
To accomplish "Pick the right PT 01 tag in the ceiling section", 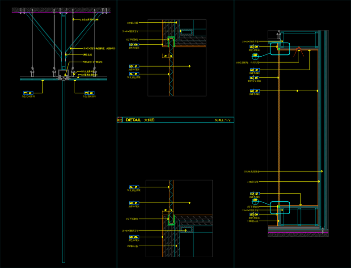I will [x=89, y=93].
